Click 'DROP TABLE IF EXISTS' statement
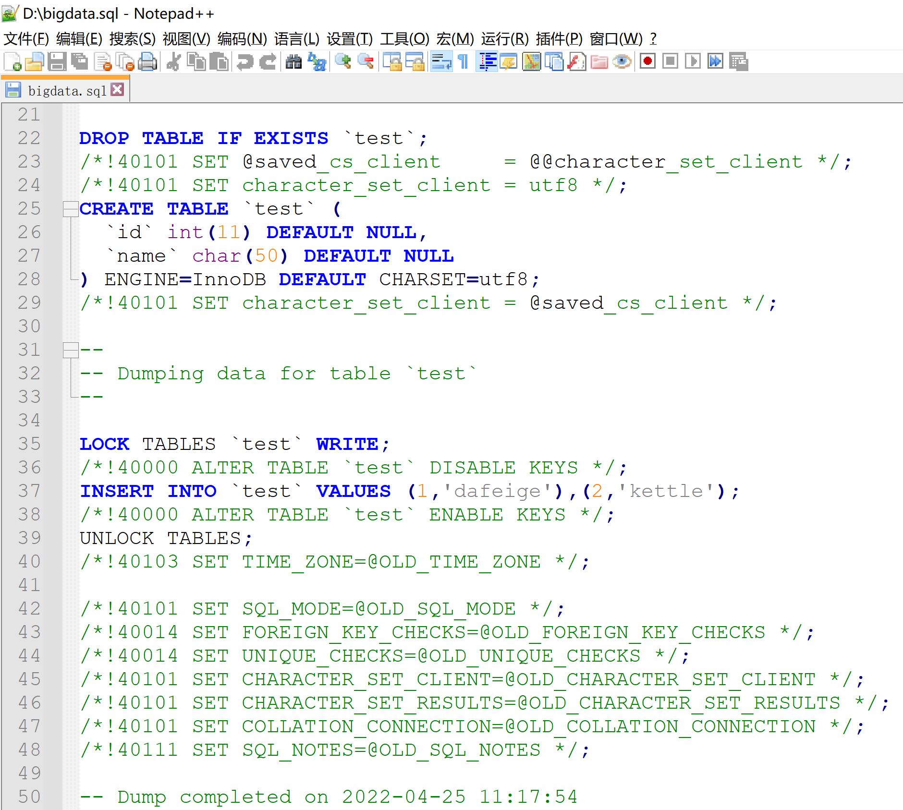 click(x=204, y=138)
